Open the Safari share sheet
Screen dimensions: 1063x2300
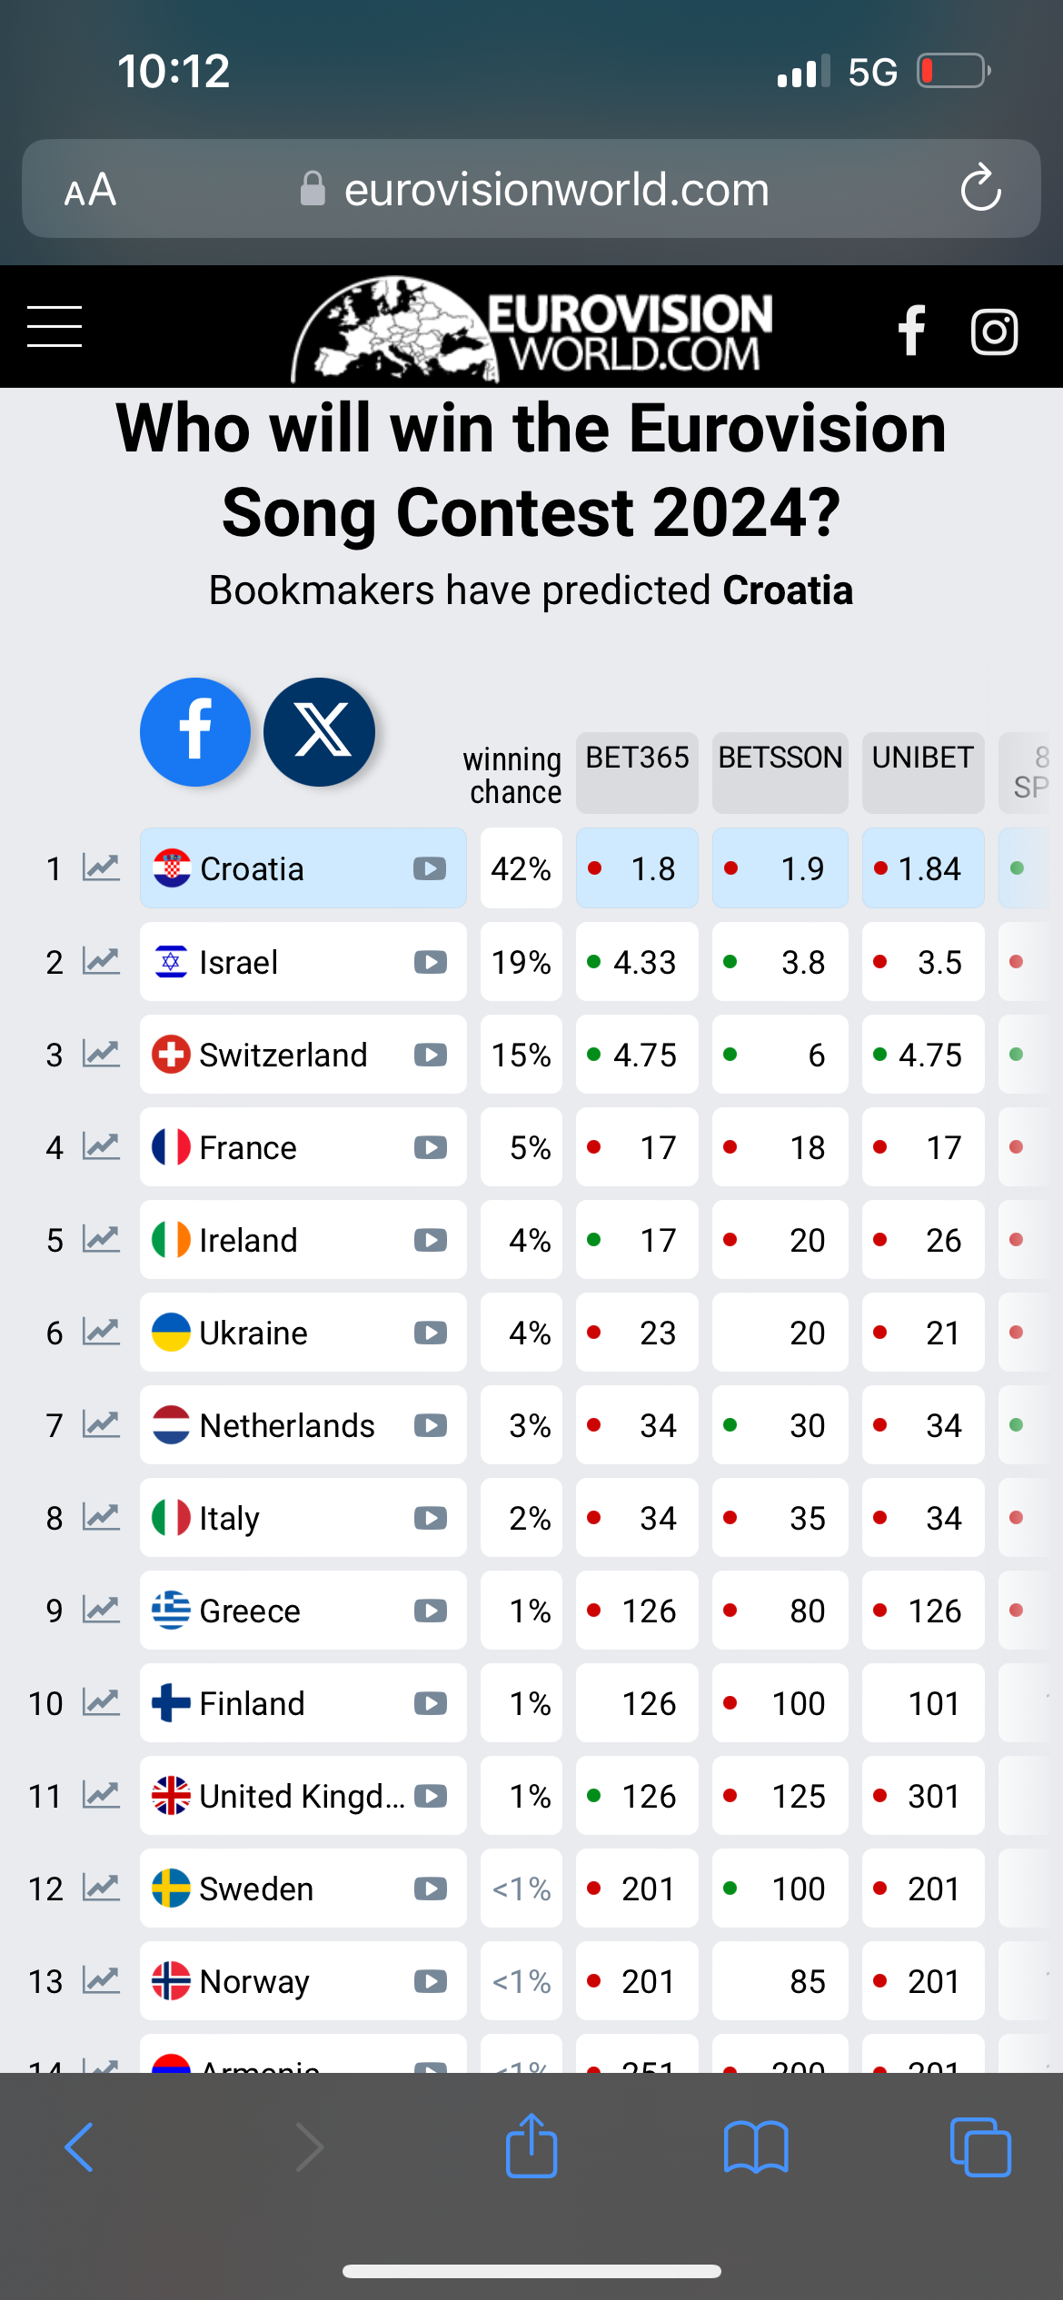pos(531,2146)
